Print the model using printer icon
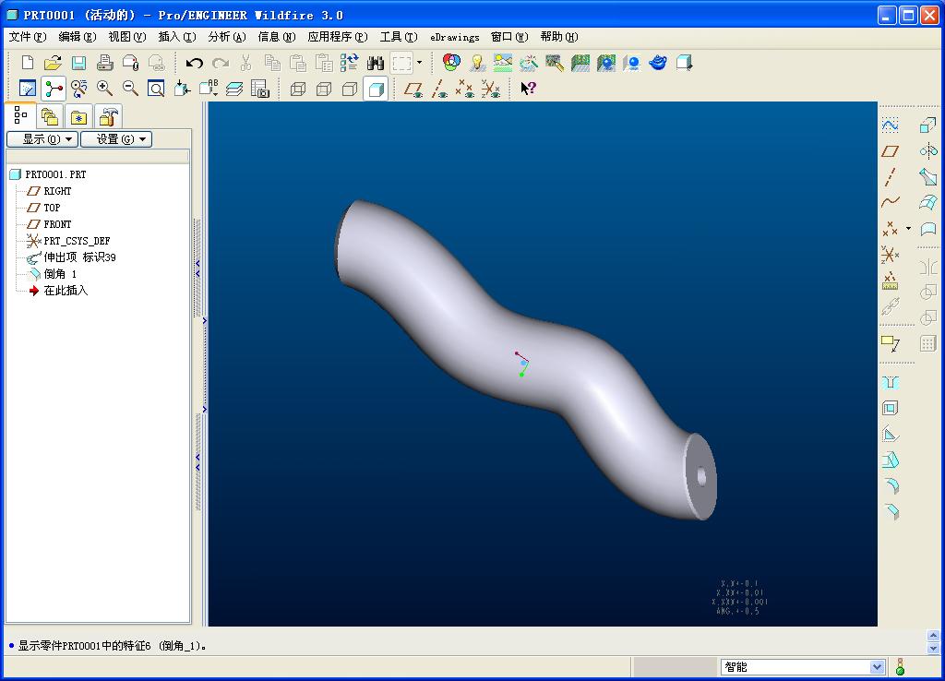This screenshot has height=681, width=945. tap(105, 63)
